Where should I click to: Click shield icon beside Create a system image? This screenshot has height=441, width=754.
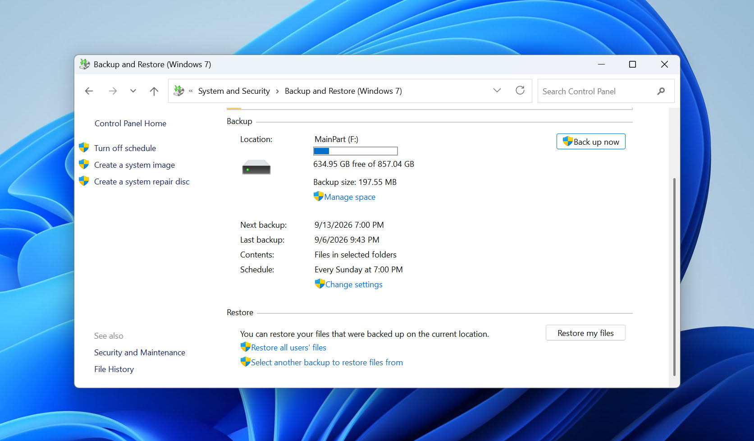[84, 164]
